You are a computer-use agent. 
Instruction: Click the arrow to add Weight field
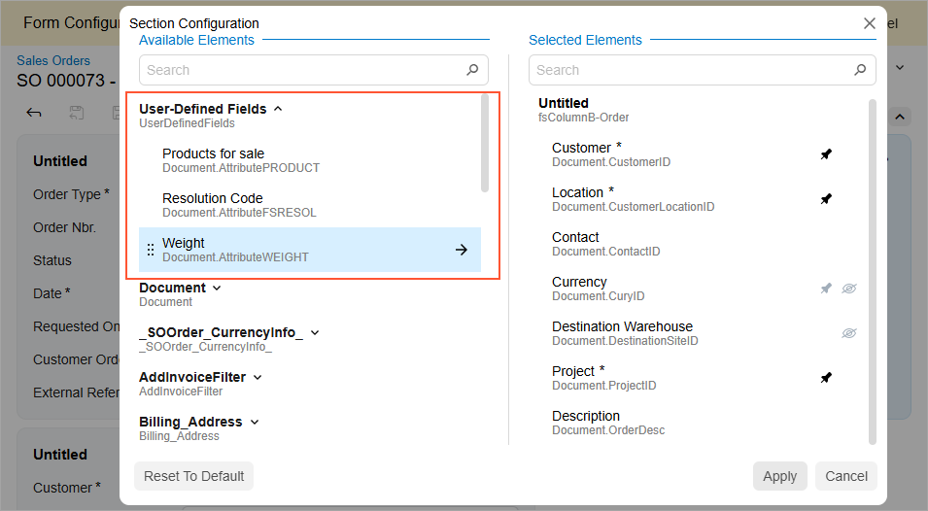click(462, 250)
